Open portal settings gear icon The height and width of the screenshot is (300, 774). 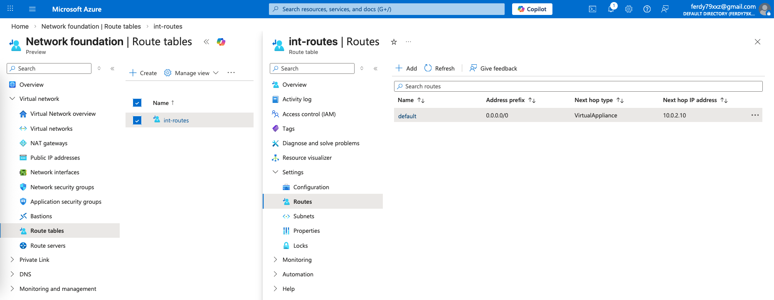(629, 9)
